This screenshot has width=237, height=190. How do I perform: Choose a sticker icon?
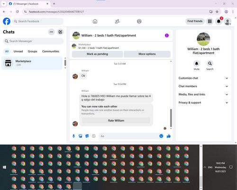pos(87,136)
